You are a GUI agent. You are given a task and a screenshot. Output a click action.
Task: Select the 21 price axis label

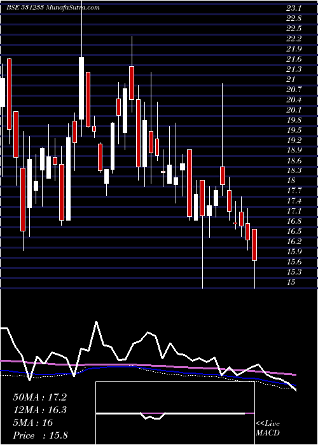(x=291, y=79)
